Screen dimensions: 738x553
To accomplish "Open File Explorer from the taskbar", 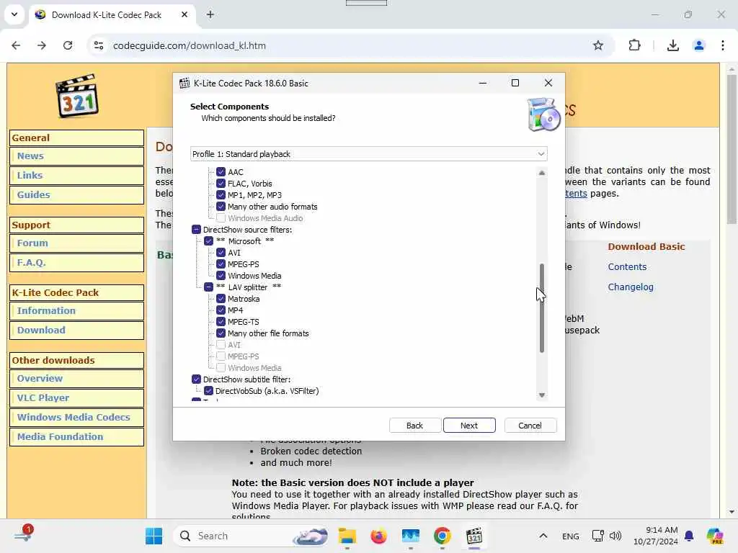I will coord(347,536).
